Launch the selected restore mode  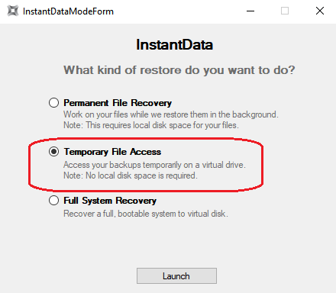[176, 275]
